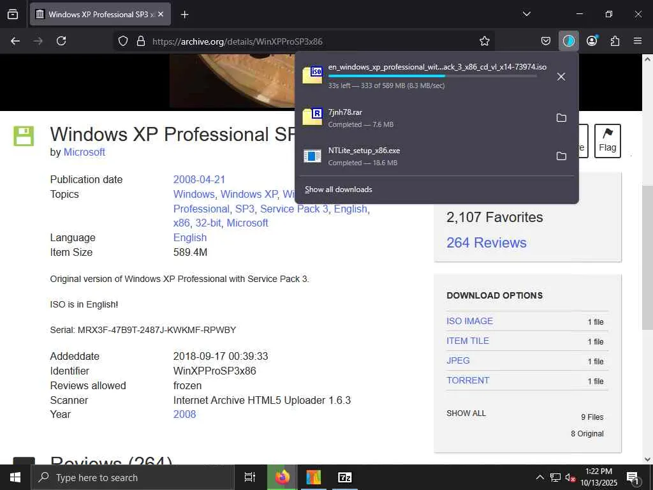Open the tracking protection shield icon

[123, 41]
